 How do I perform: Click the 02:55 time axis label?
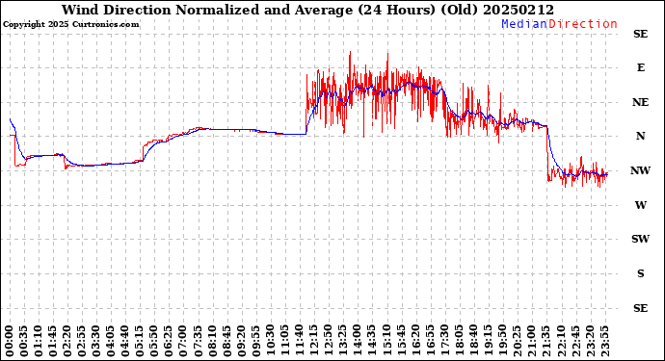pyautogui.click(x=82, y=342)
